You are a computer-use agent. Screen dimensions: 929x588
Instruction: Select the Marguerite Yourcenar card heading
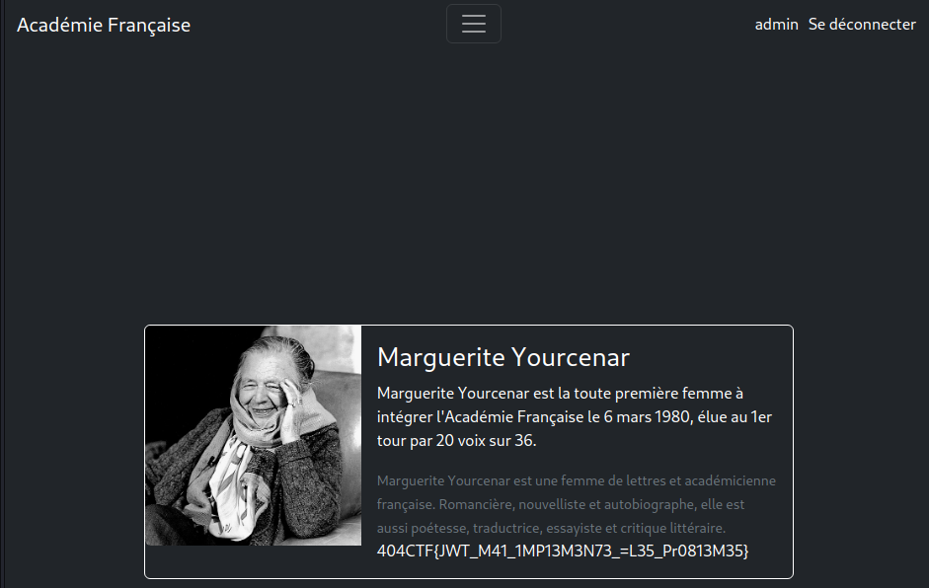(503, 357)
